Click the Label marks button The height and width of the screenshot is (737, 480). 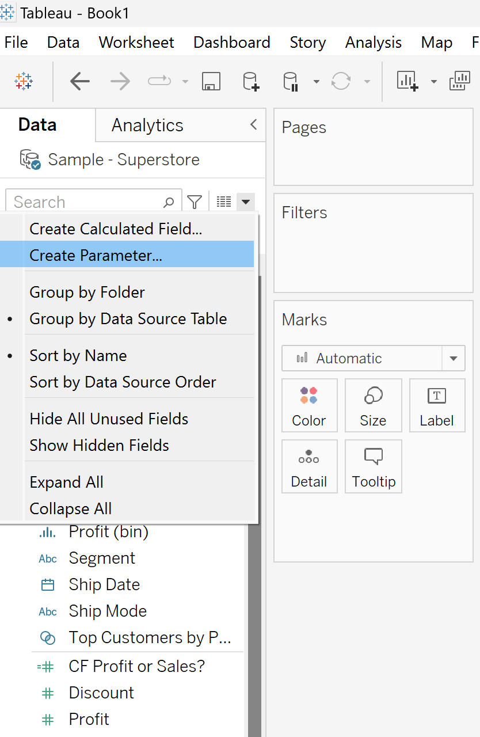pos(437,405)
